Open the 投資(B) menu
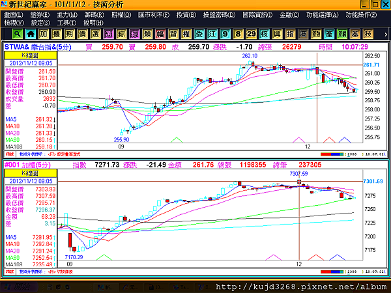 186,15
